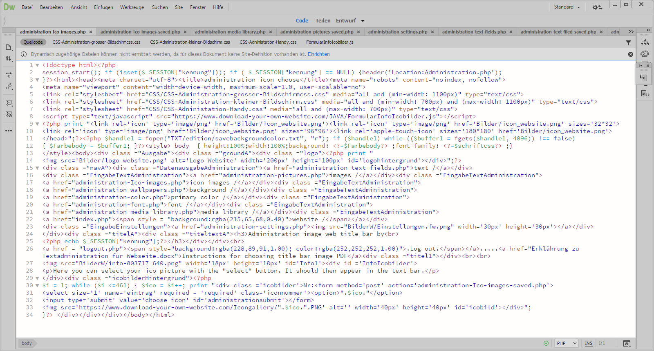654x351 pixels.
Task: Open the Hilfe menu
Action: point(218,7)
